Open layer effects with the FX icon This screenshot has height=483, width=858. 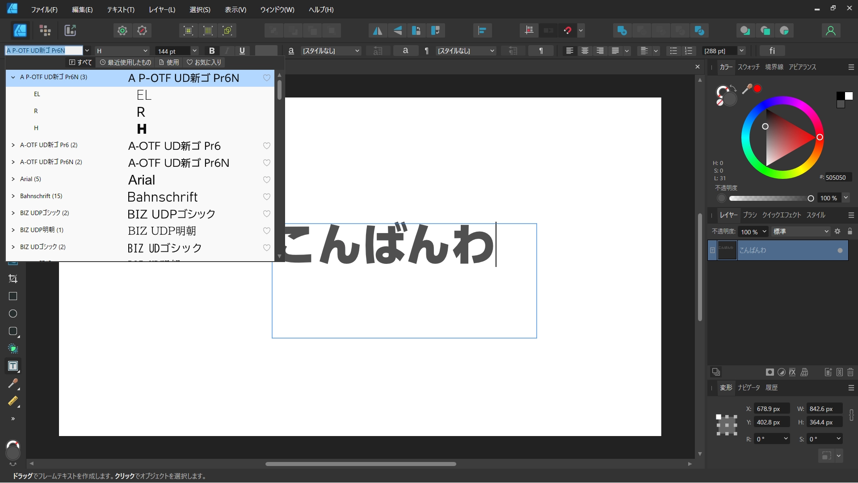coord(792,372)
